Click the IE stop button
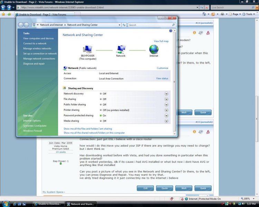This screenshot has width=259, height=207. tap(207, 8)
